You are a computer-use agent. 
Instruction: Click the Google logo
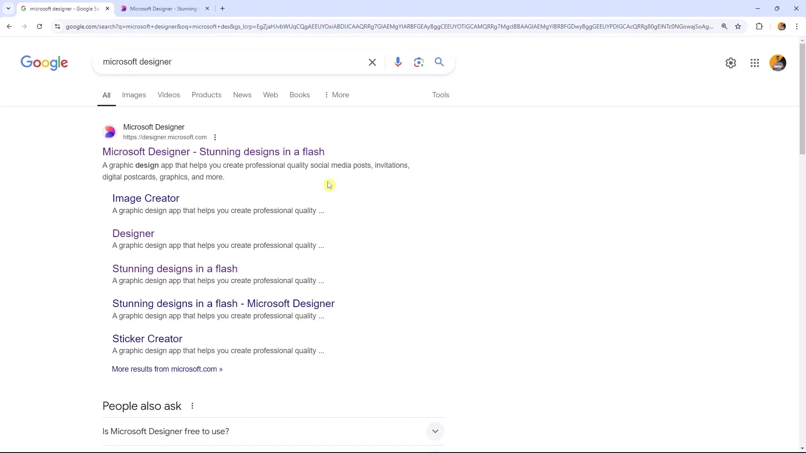(x=44, y=62)
